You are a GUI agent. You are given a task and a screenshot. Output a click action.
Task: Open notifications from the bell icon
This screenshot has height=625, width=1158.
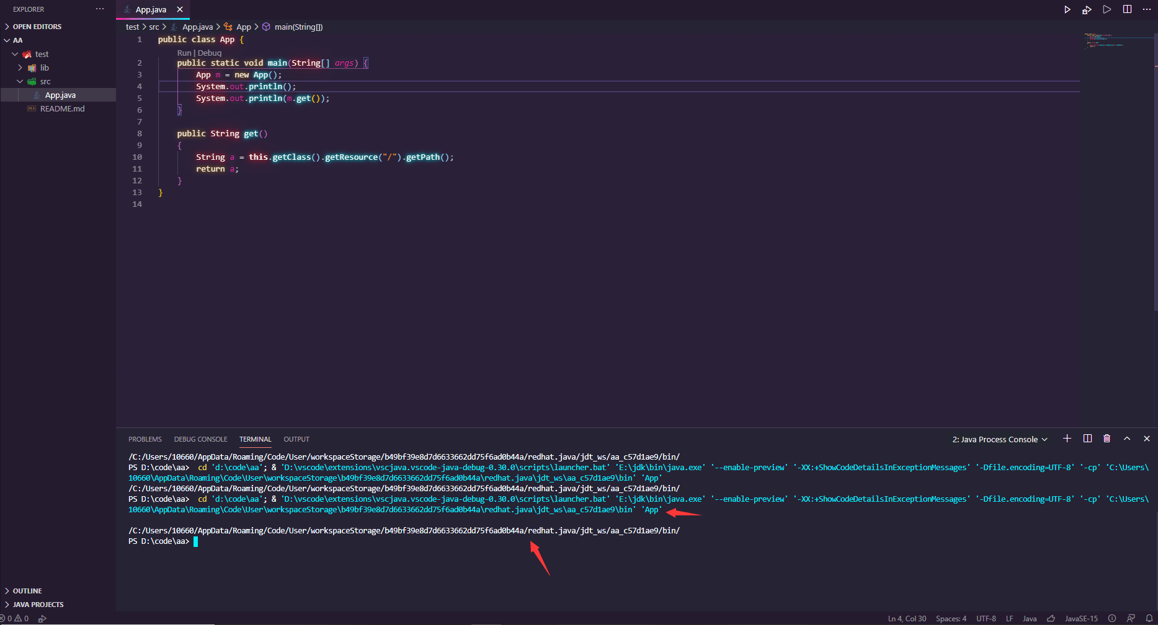pyautogui.click(x=1149, y=618)
